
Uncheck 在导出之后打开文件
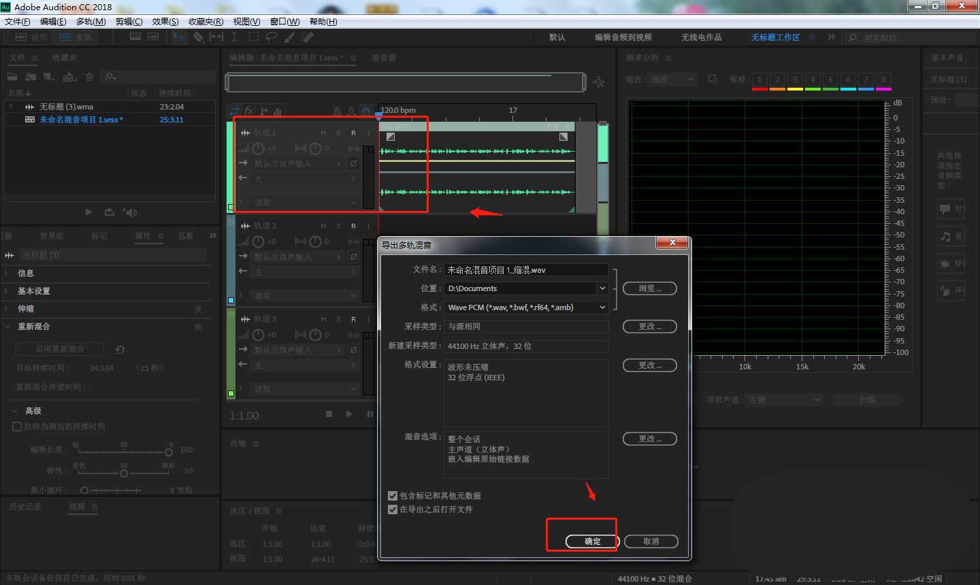coord(393,509)
